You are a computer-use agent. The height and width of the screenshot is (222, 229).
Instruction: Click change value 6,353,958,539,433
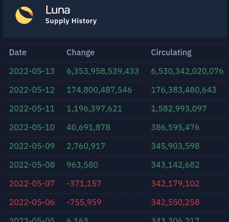click(x=103, y=71)
